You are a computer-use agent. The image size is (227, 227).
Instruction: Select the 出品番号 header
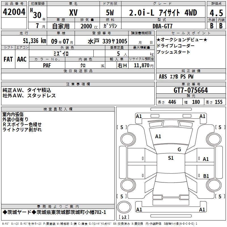(14, 4)
